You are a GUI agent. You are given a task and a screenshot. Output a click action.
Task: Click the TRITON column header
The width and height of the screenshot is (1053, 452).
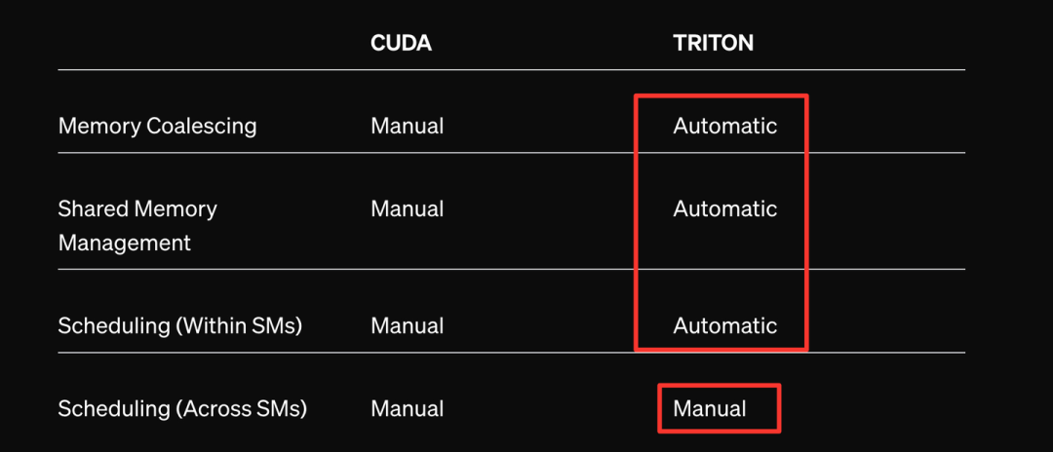click(x=713, y=43)
